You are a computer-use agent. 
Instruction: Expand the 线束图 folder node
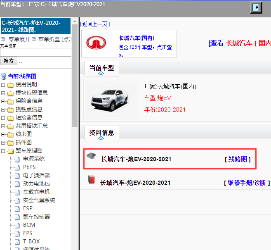pos(3,134)
